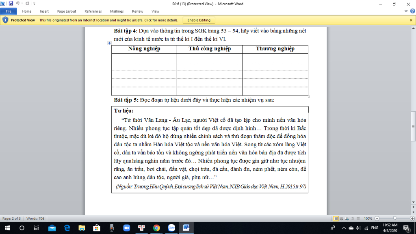Click the Protected View info shield icon
The image size is (416, 234).
[x=5, y=20]
